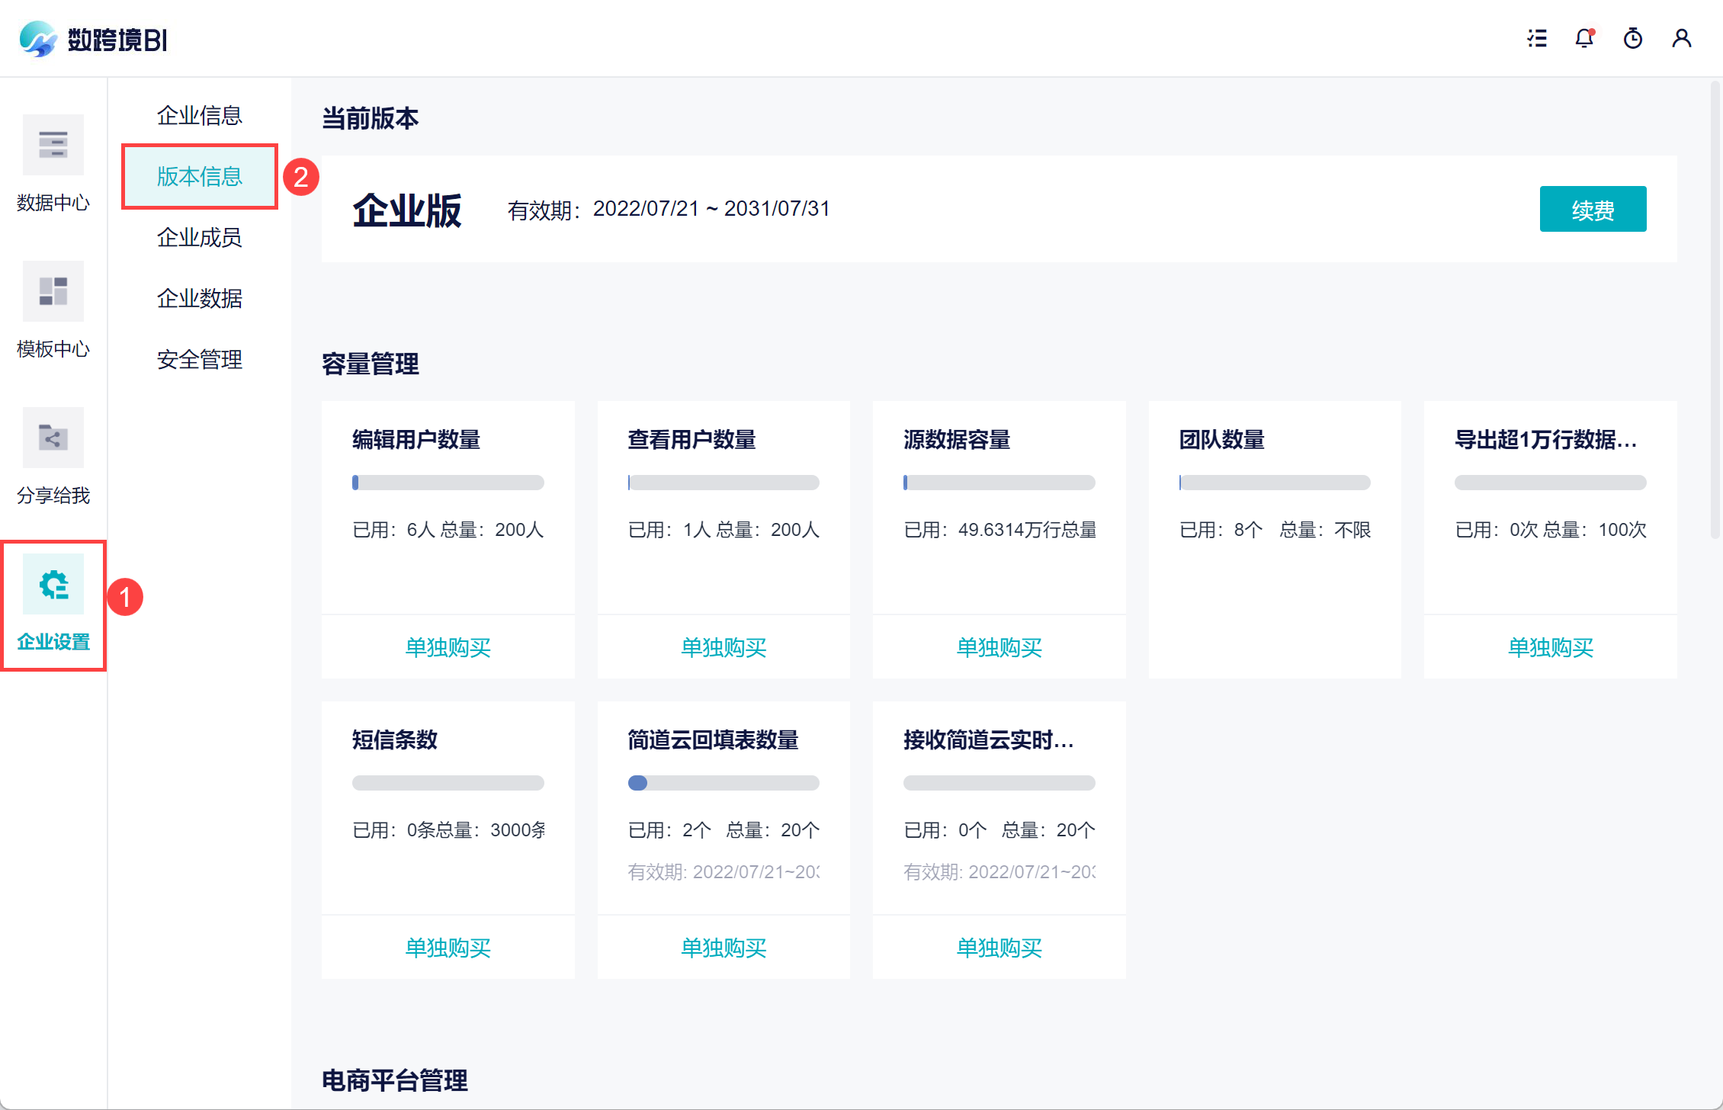Open 企业信息 menu item
Image resolution: width=1723 pixels, height=1110 pixels.
tap(199, 115)
